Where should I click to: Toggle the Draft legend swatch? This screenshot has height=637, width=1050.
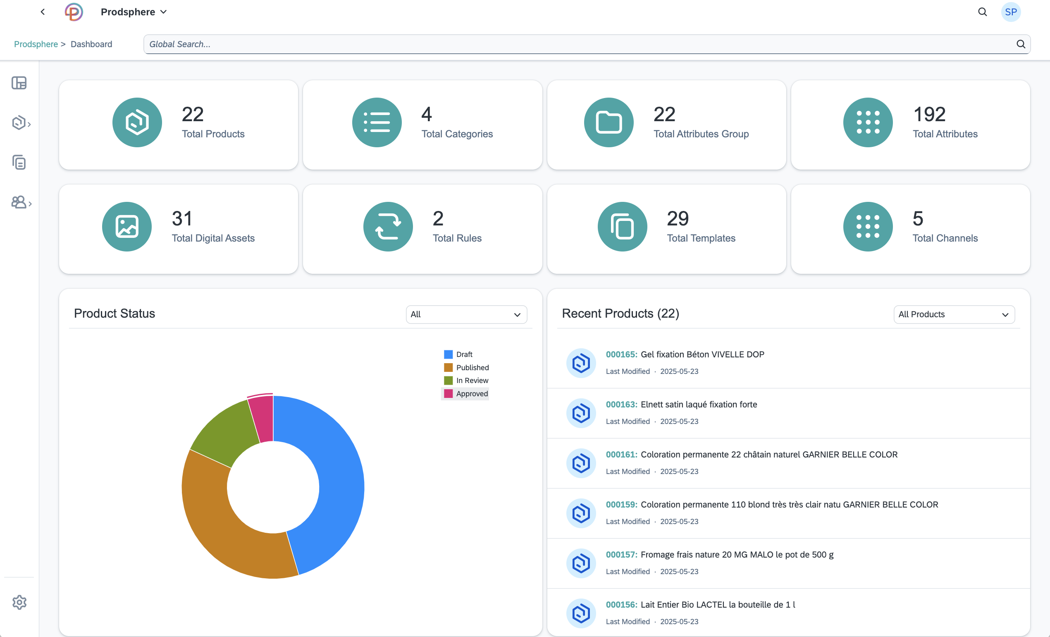click(x=448, y=354)
